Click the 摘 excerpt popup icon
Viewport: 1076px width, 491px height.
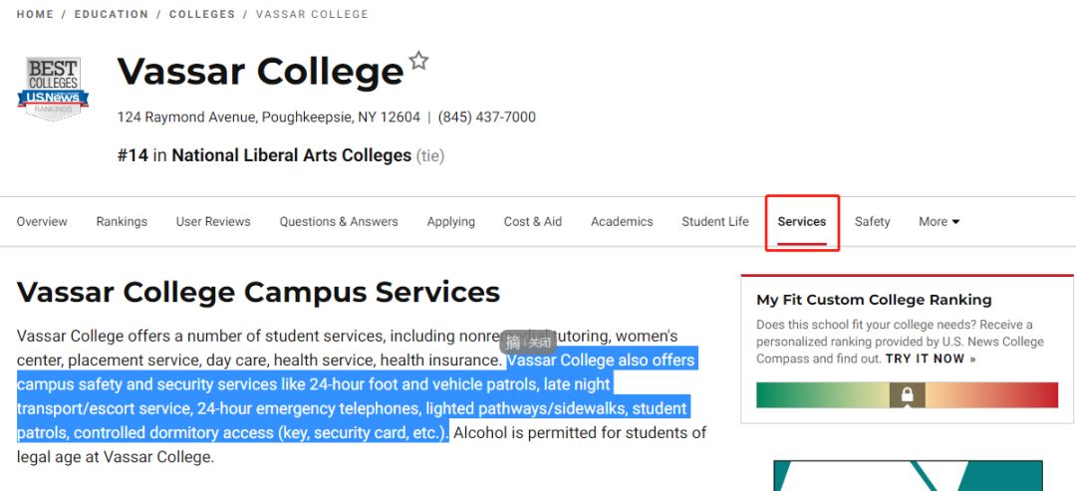point(513,343)
